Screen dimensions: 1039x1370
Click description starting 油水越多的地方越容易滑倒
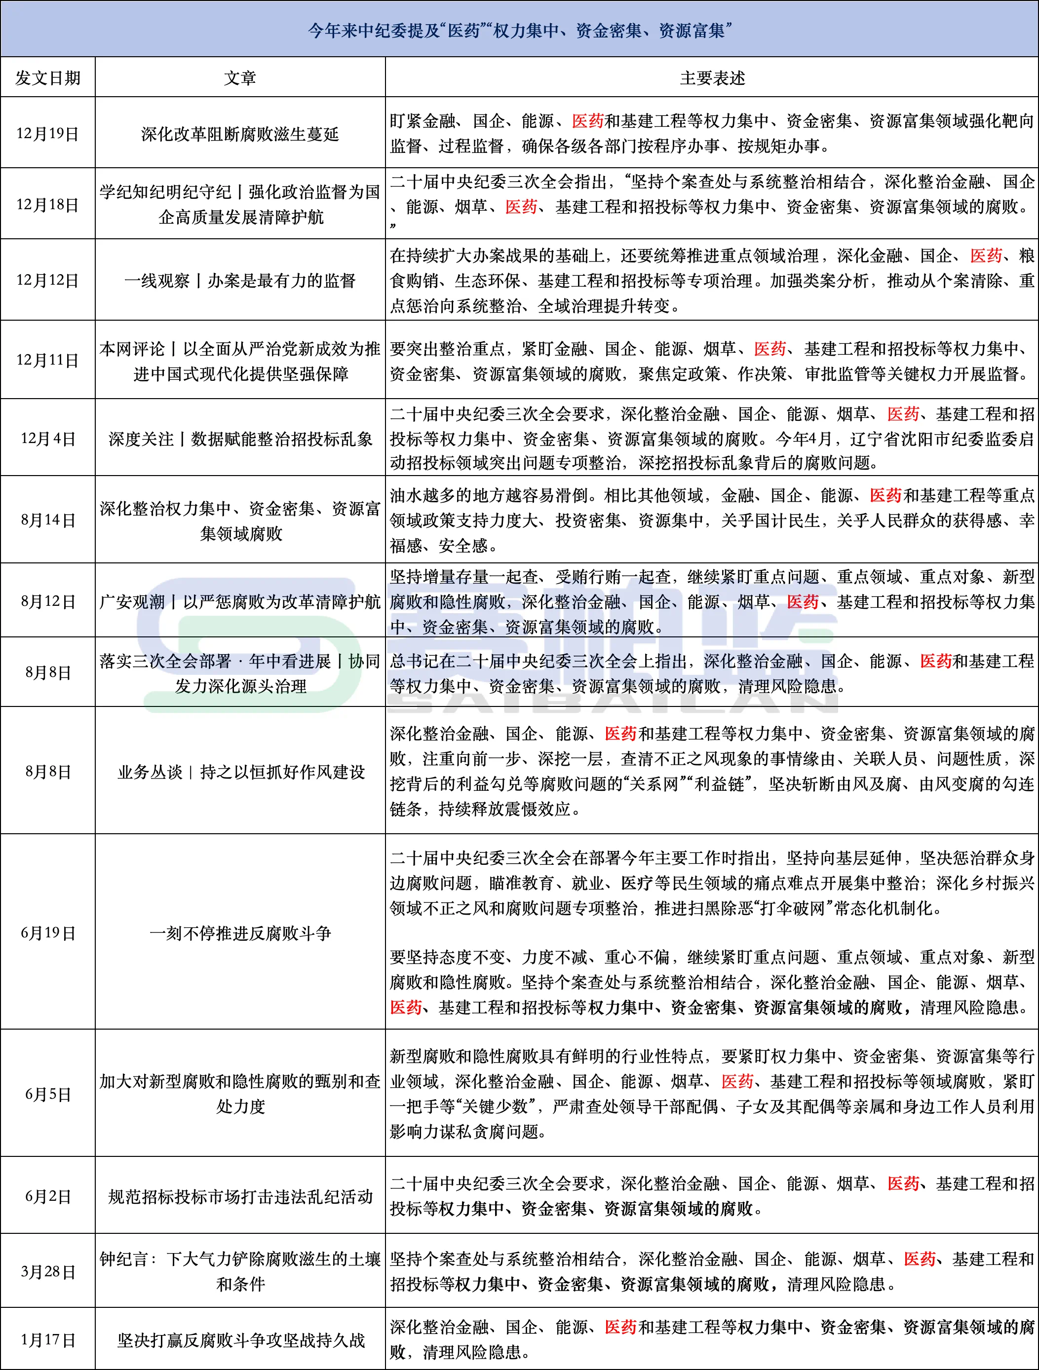click(x=712, y=520)
